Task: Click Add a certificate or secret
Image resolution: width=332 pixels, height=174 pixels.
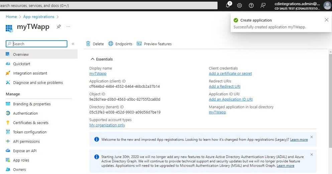Action: [230, 74]
